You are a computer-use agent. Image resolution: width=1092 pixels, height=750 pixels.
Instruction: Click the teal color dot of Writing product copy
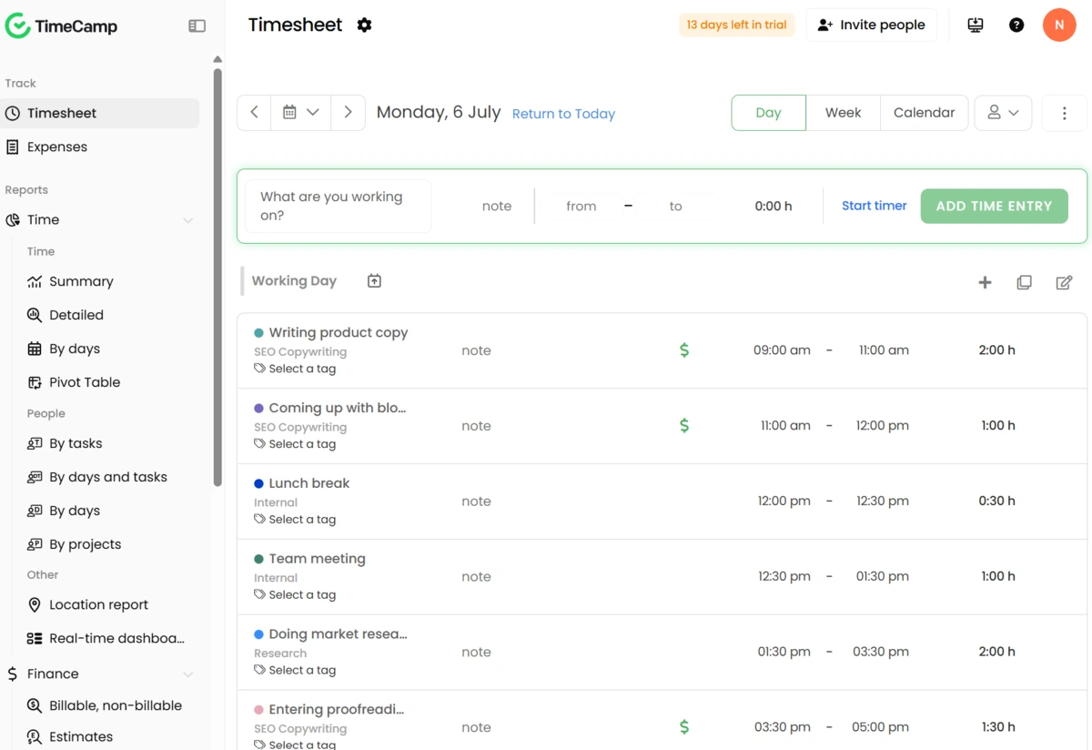pyautogui.click(x=259, y=333)
